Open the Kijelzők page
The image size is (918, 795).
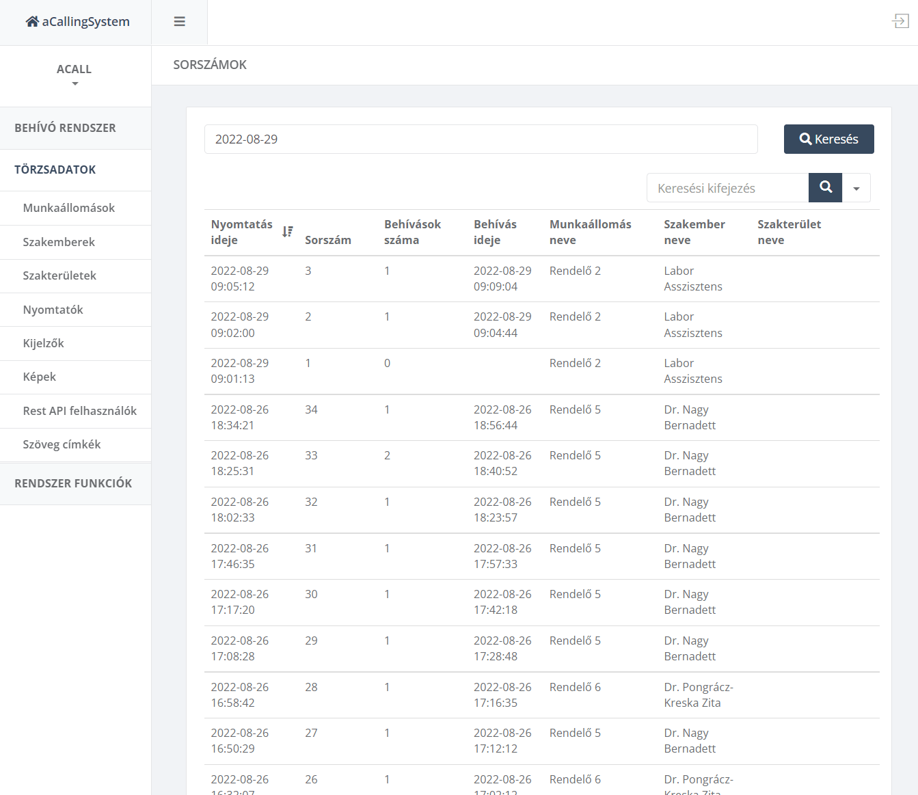tap(75, 343)
